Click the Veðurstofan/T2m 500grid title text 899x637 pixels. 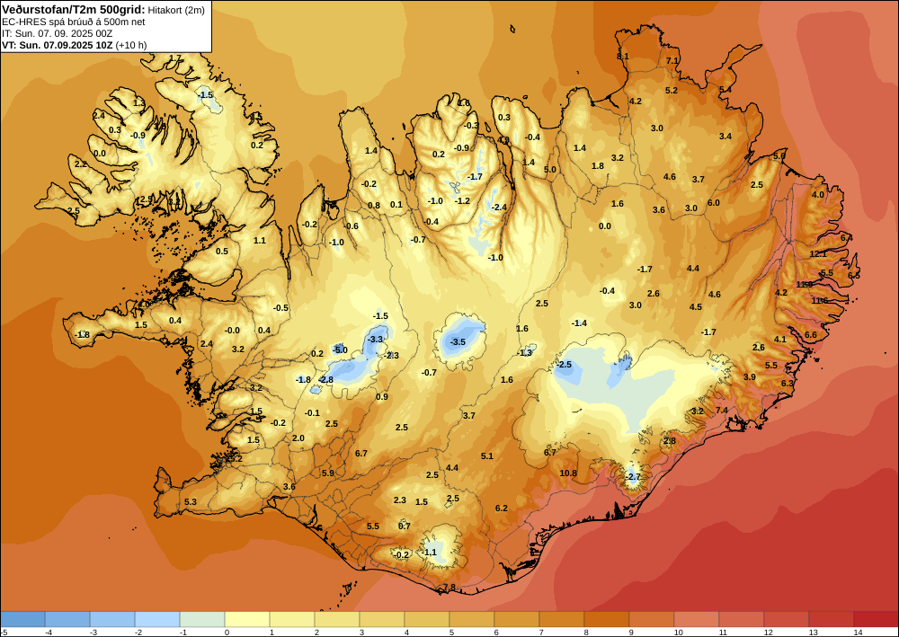[74, 9]
